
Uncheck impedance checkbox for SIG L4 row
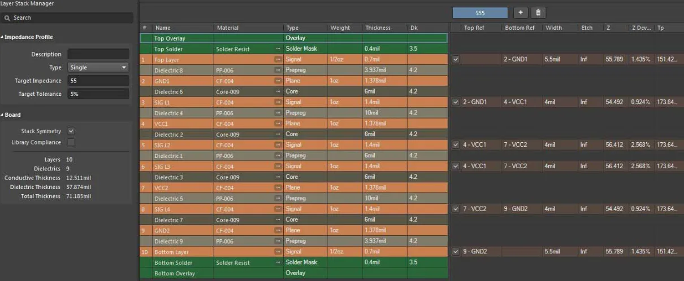456,209
